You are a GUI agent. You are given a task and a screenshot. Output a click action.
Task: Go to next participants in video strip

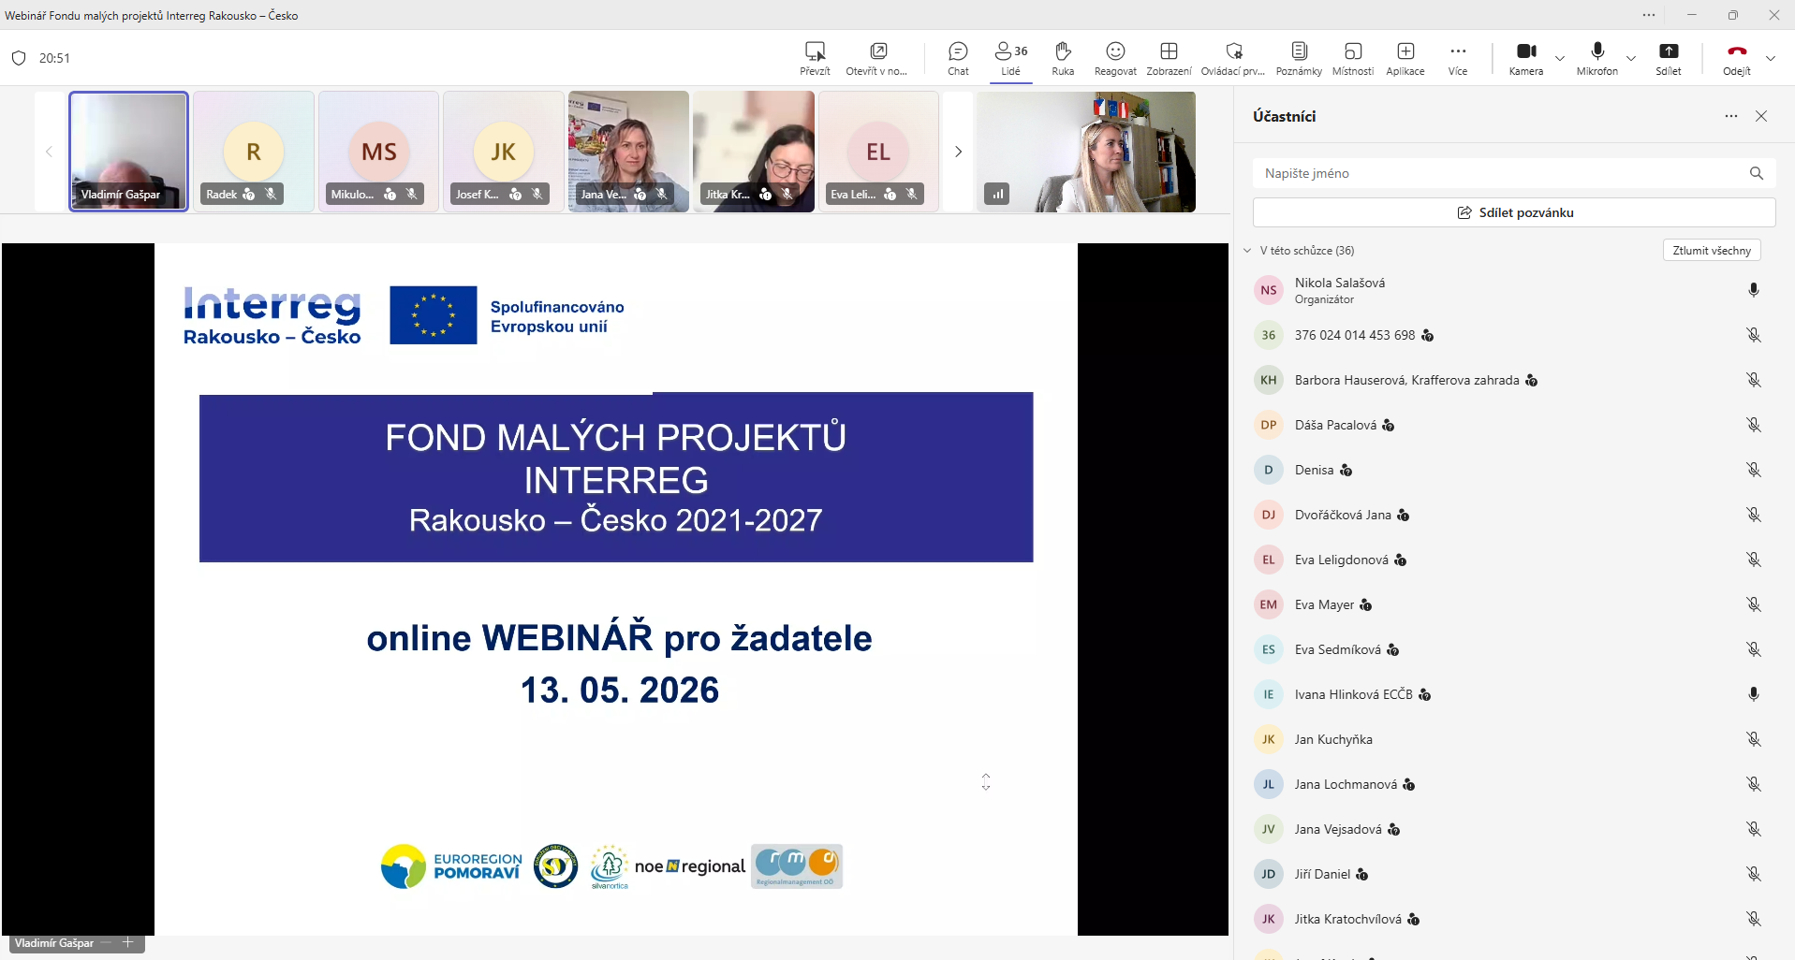[x=958, y=152]
